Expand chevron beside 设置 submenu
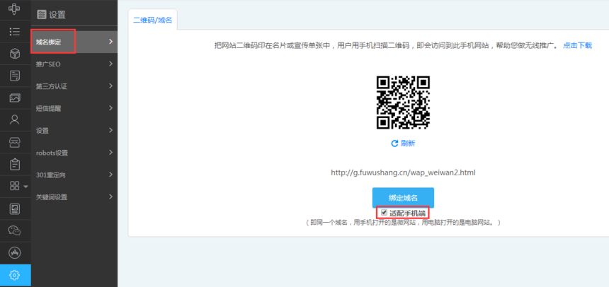The image size is (609, 287). coord(111,130)
